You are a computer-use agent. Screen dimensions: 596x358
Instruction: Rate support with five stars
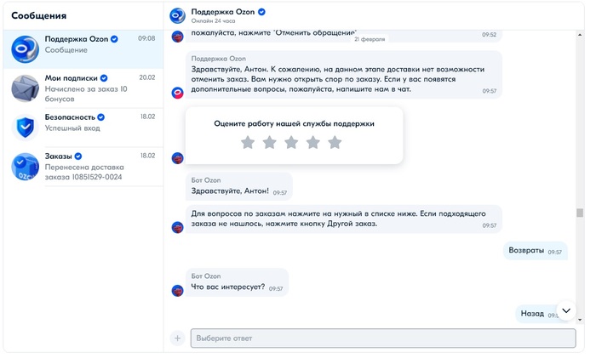click(x=335, y=143)
